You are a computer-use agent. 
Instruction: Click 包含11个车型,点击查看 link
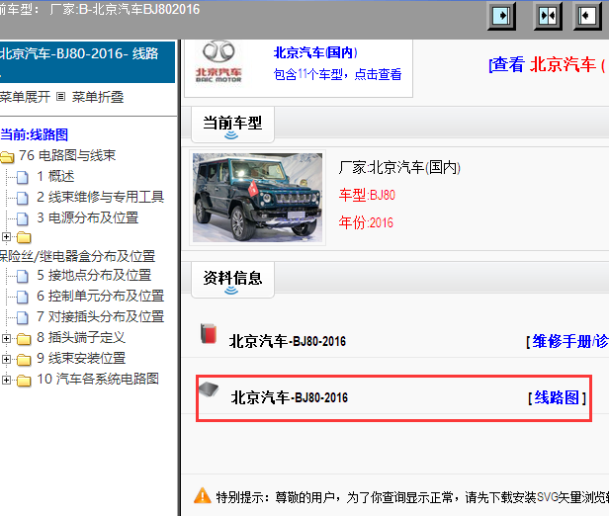click(337, 74)
